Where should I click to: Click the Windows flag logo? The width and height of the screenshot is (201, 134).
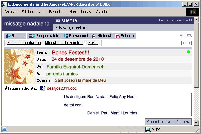193,12
